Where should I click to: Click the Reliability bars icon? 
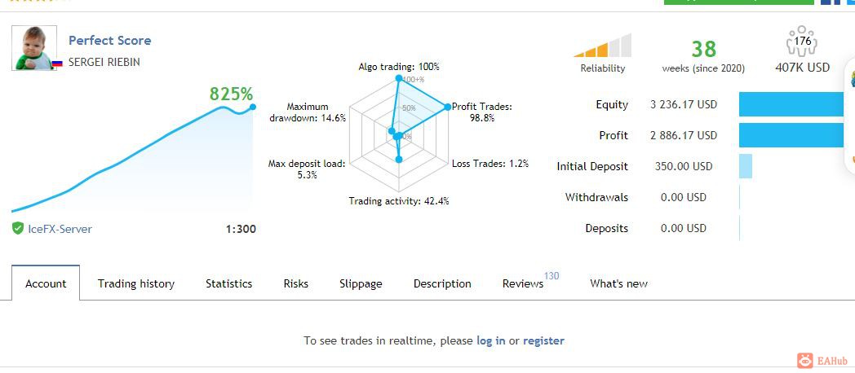tap(603, 45)
